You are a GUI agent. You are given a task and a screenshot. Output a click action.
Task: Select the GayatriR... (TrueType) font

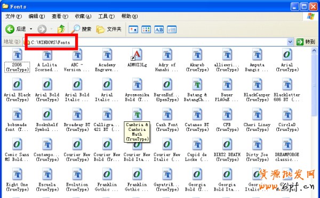[167, 180]
